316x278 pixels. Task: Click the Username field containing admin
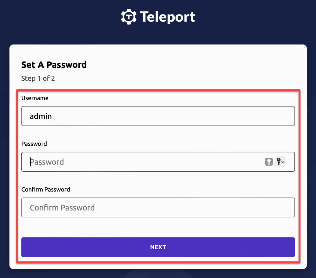pos(123,116)
